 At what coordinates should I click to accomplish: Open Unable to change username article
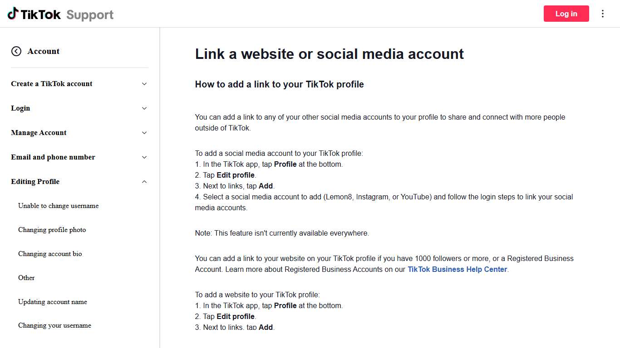pyautogui.click(x=58, y=206)
